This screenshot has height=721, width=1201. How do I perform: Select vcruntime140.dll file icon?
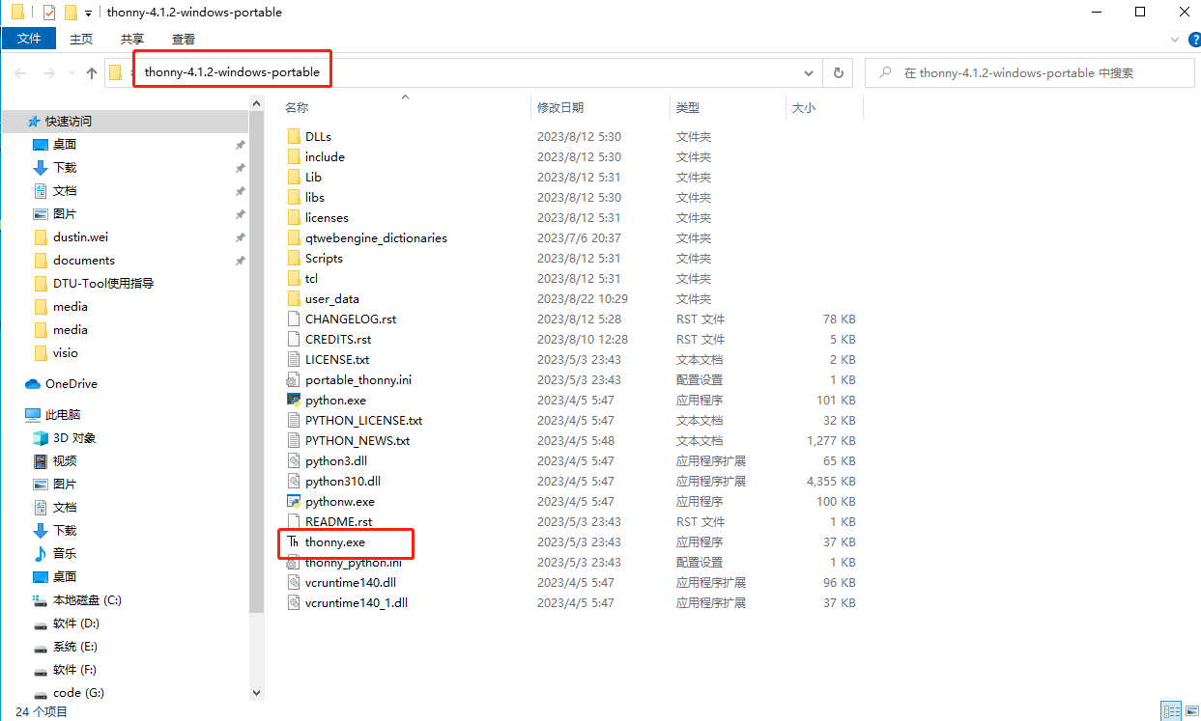295,582
